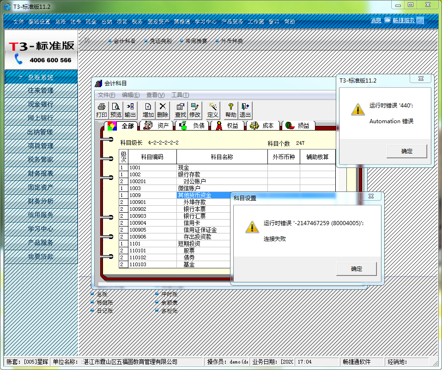Select 现金银行 in the left sidebar
442x370 pixels.
tap(41, 104)
